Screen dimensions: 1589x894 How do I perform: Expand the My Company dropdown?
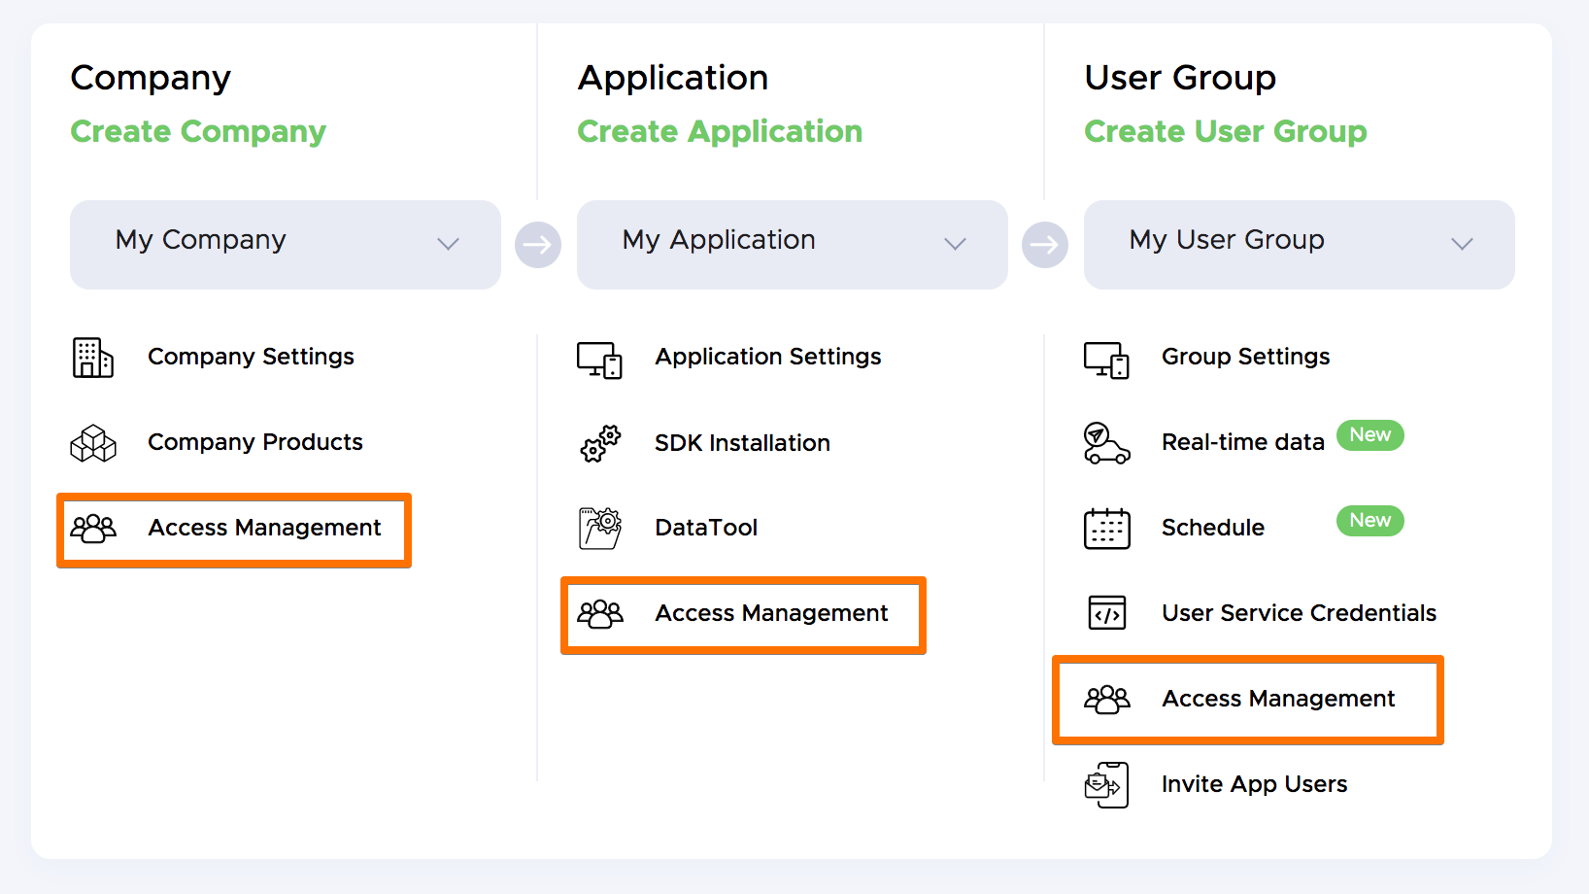pos(285,244)
